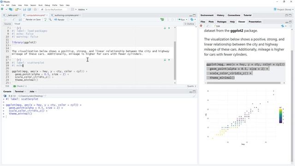Click the spell check icon
This screenshot has height=166, width=295.
(x=45, y=19)
